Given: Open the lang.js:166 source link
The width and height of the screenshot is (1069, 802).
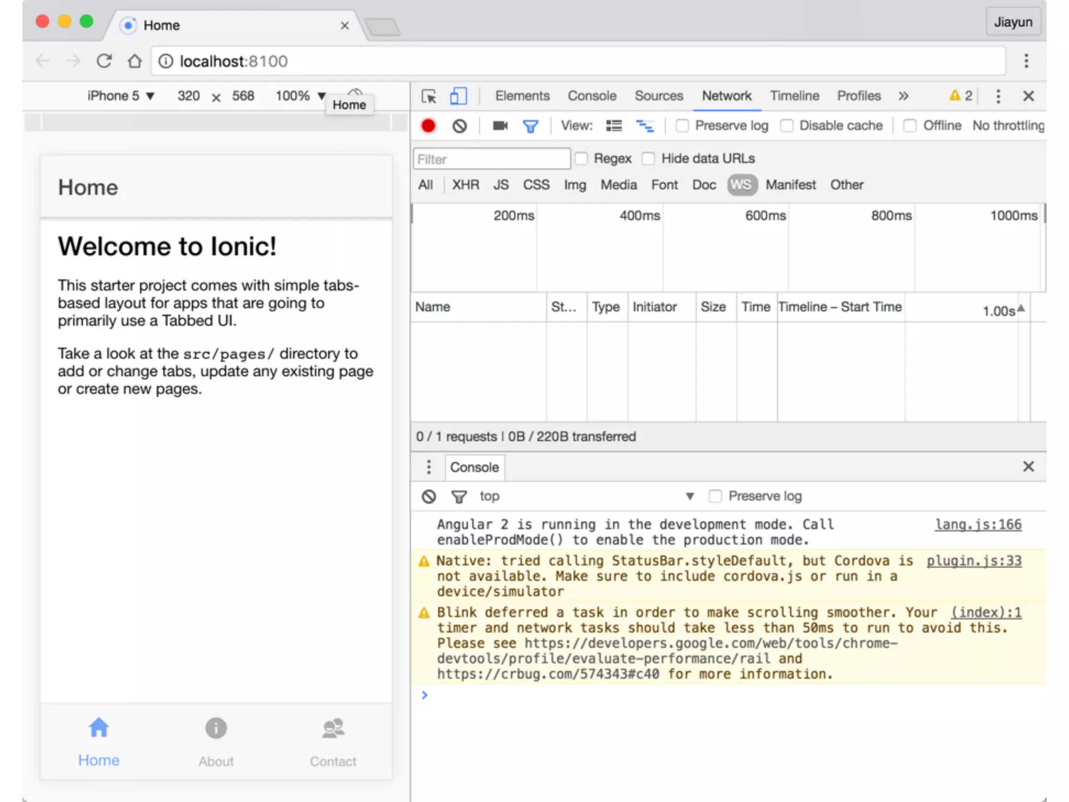Looking at the screenshot, I should coord(978,524).
